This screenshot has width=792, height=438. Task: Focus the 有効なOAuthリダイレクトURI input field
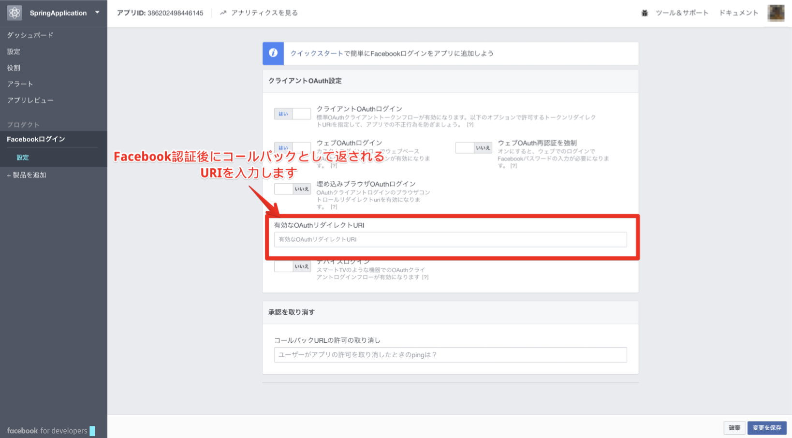pos(450,240)
